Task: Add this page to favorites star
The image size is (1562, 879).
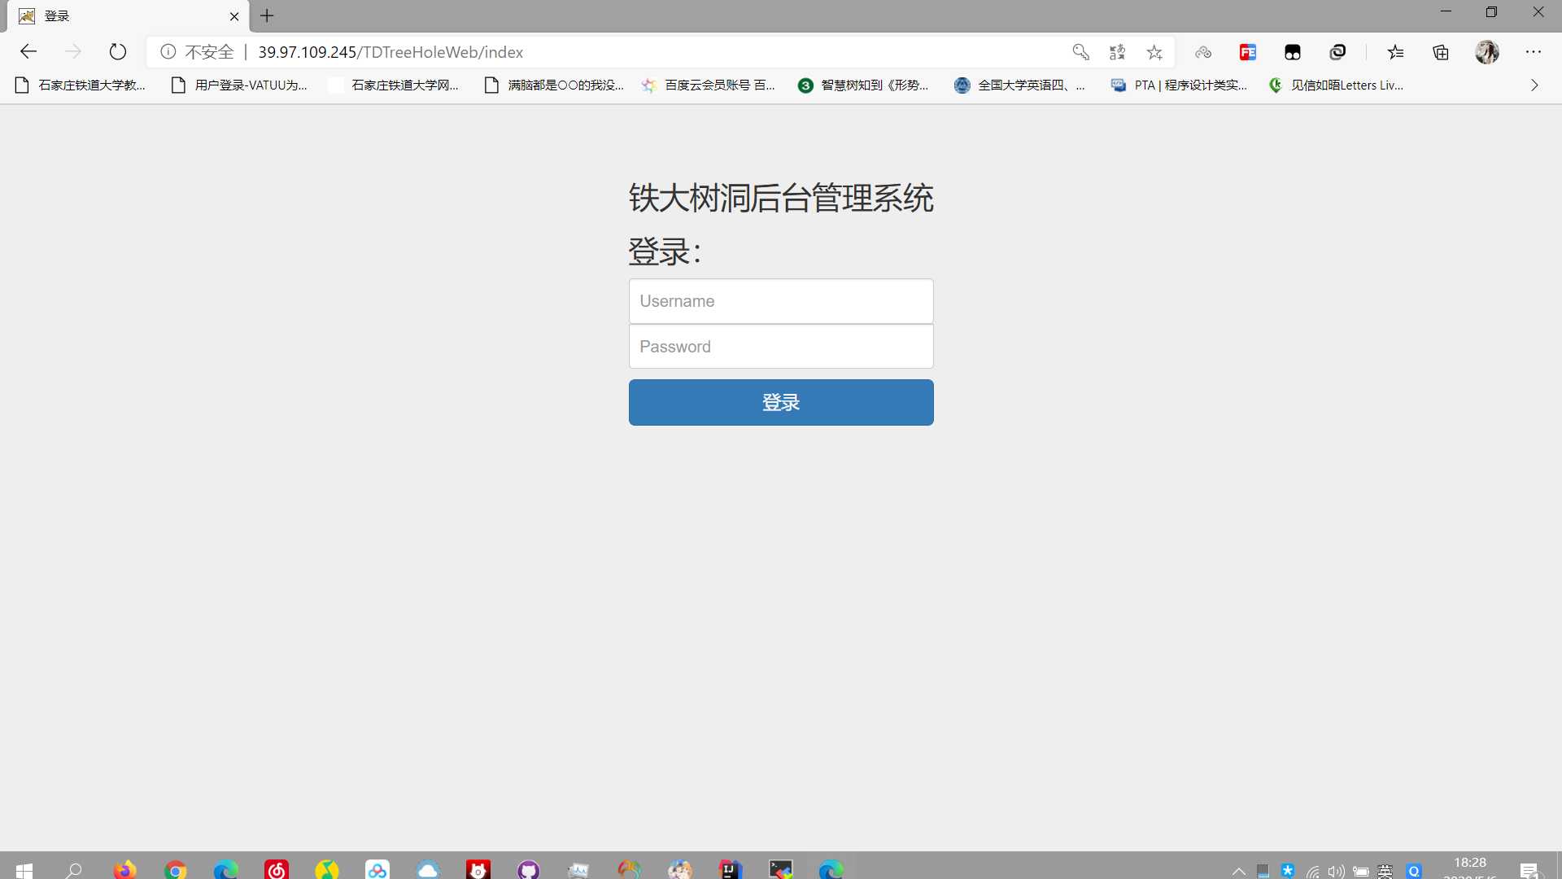Action: [x=1154, y=52]
